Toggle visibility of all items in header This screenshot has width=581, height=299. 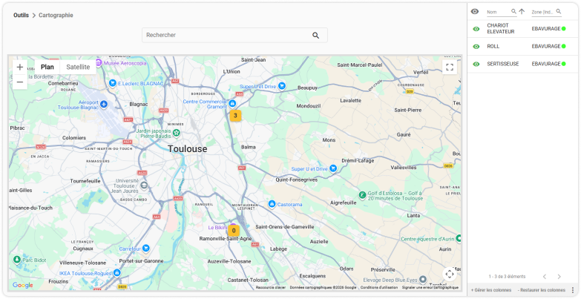click(475, 11)
